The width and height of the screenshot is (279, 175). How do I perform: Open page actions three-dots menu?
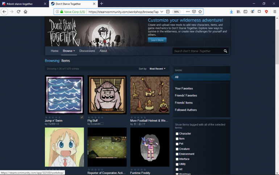pos(188,12)
